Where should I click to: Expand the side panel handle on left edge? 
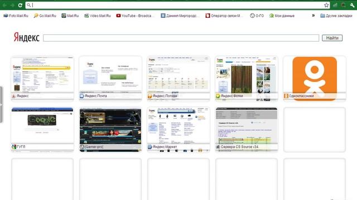pyautogui.click(x=1, y=104)
